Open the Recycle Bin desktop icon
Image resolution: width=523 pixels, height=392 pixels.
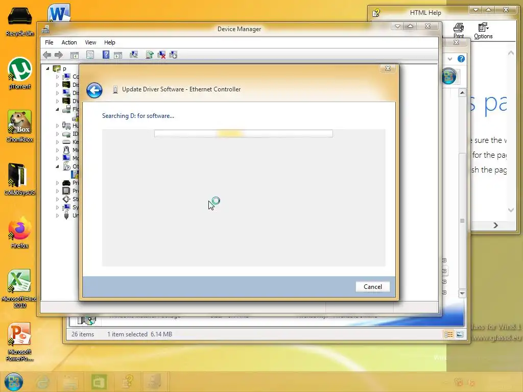pos(20,20)
